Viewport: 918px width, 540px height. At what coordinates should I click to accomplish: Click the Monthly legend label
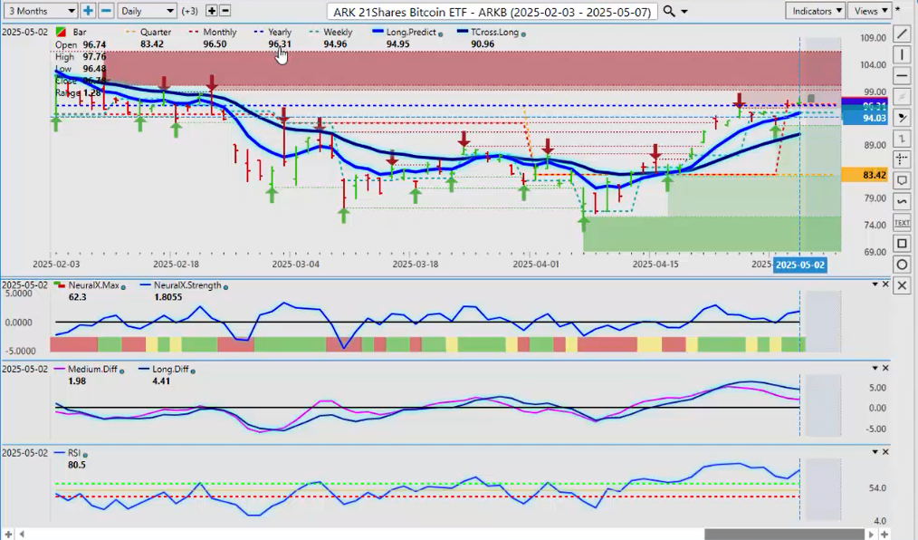pyautogui.click(x=220, y=33)
